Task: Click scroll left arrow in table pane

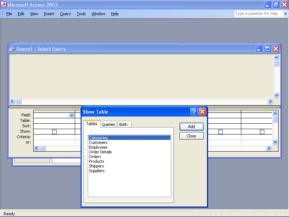Action: pyautogui.click(x=12, y=101)
